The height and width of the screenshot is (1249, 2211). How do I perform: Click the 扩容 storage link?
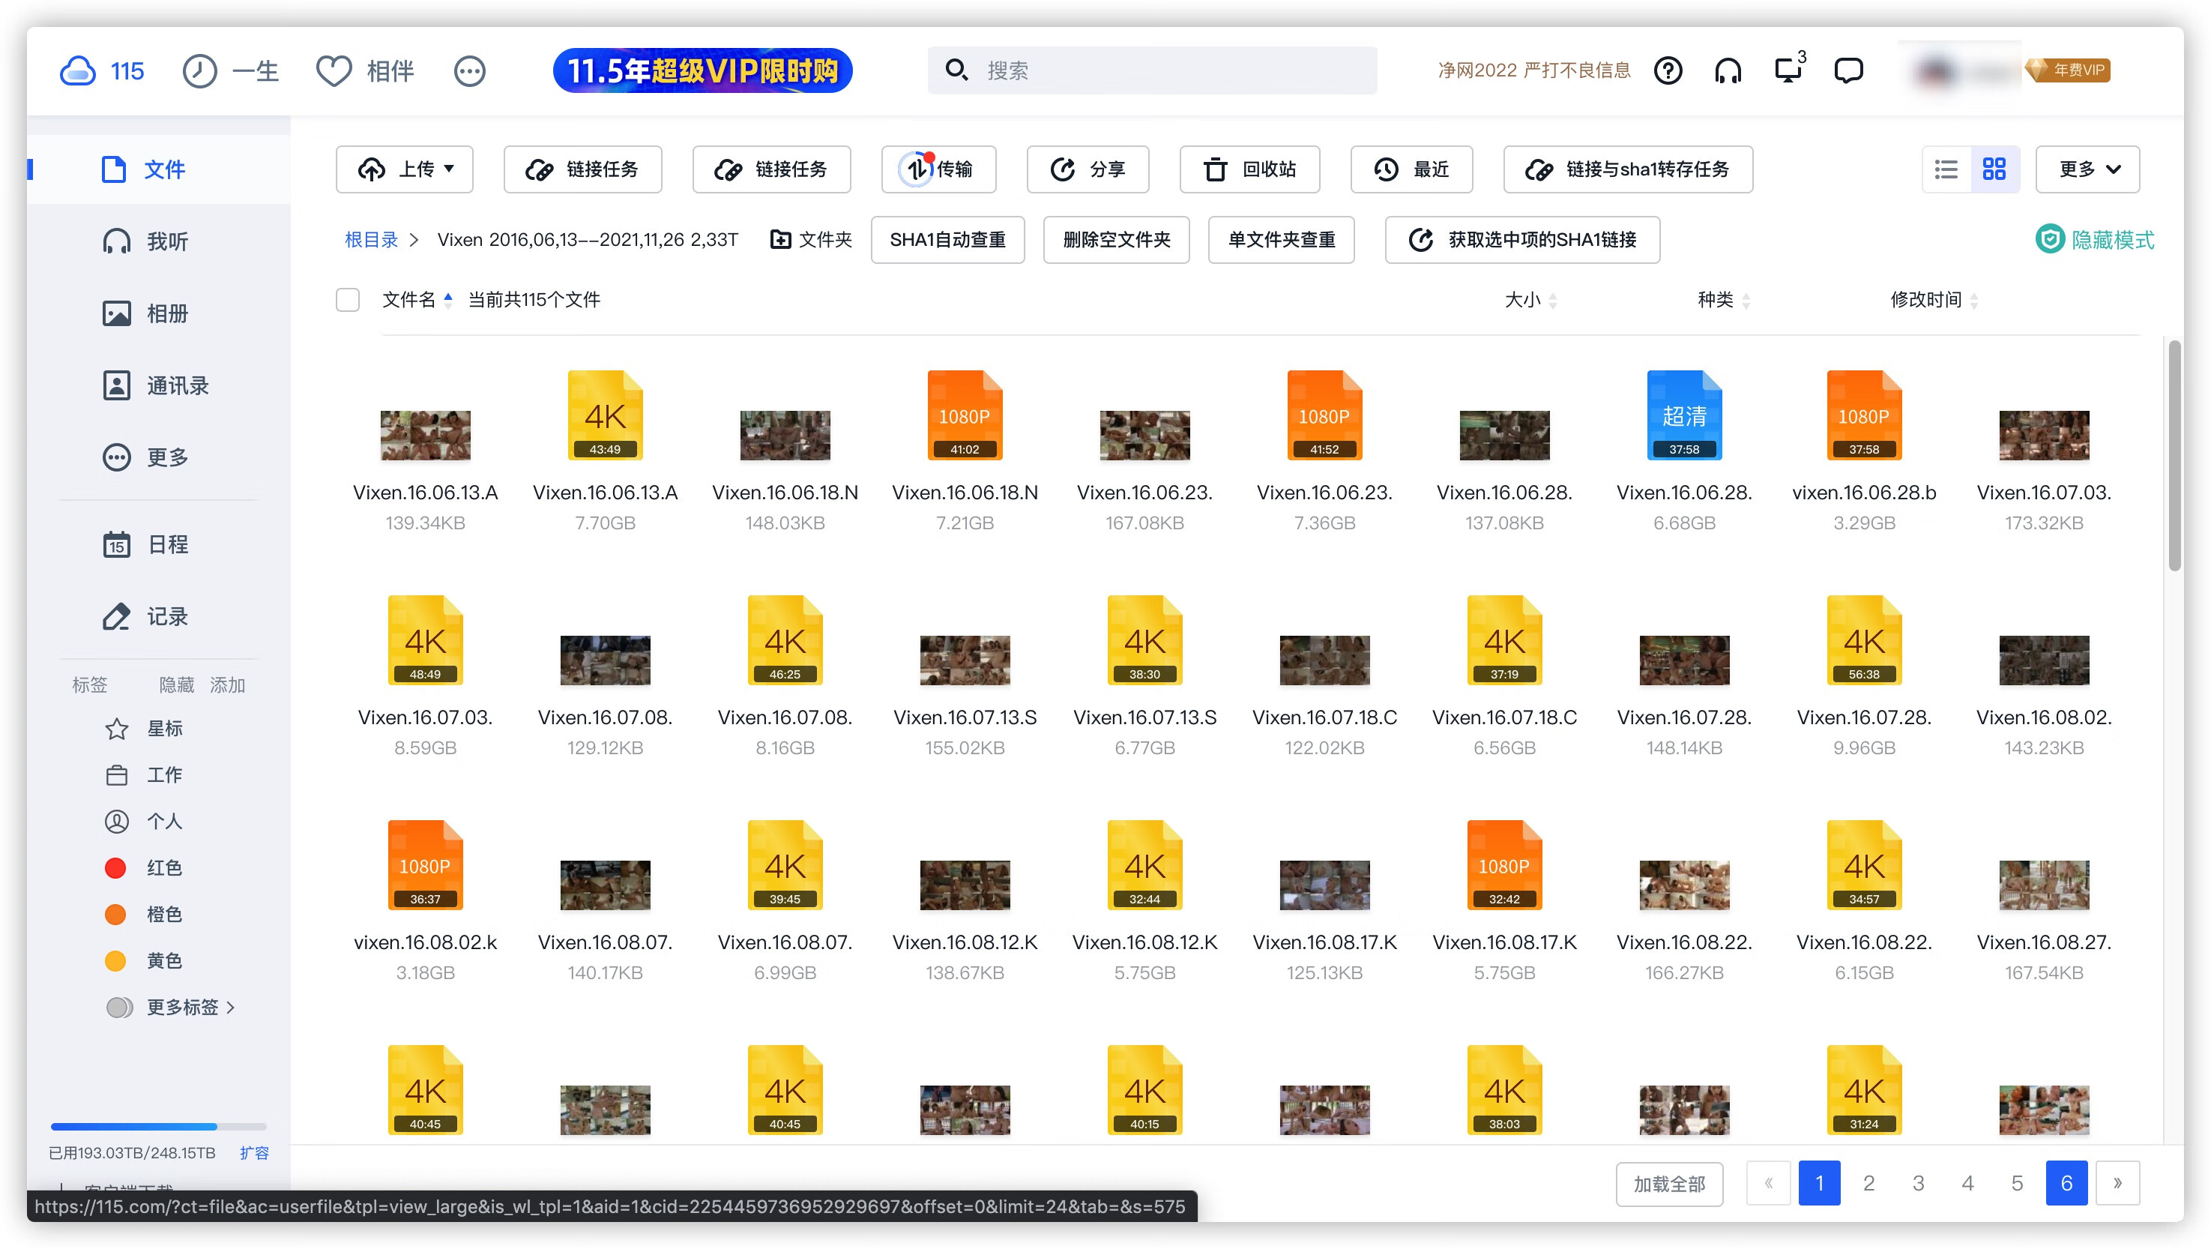point(254,1153)
